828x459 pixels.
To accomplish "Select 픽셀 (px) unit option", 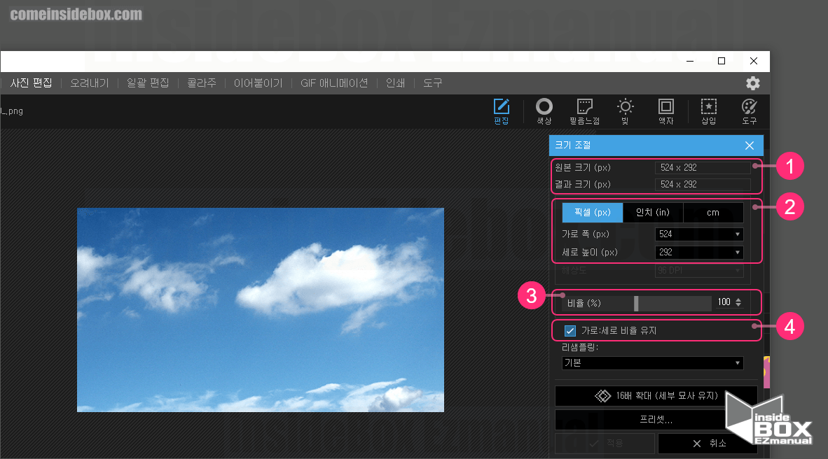I will click(x=592, y=213).
